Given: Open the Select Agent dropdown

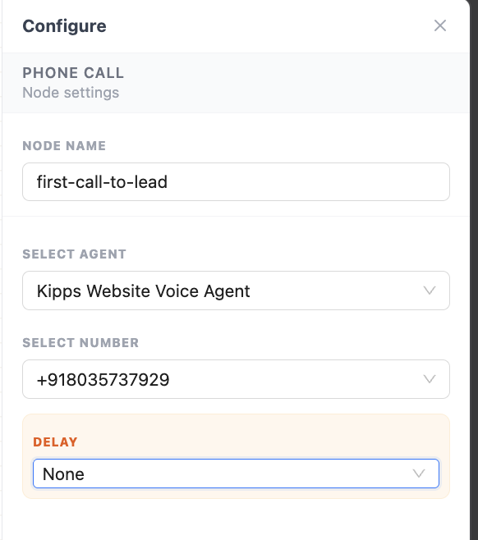Looking at the screenshot, I should [x=236, y=291].
